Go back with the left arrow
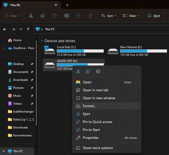This screenshot has height=155, width=169. point(5,29)
